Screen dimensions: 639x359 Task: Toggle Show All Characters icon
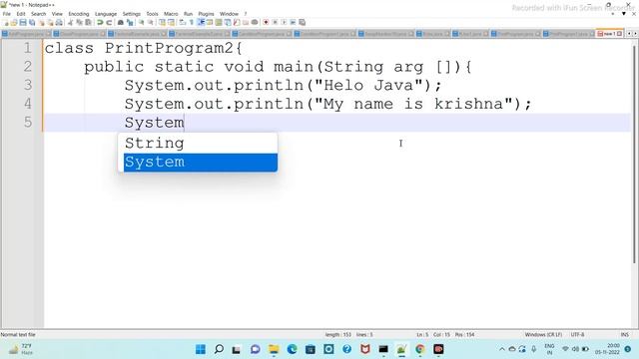pyautogui.click(x=191, y=22)
